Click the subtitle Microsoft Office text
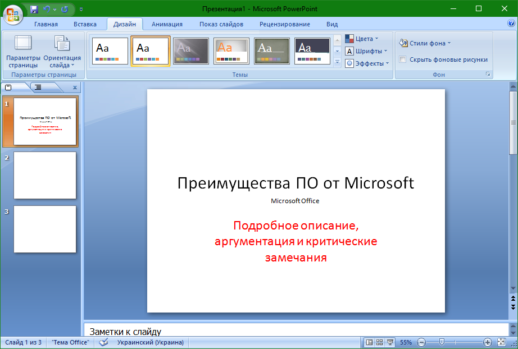Image resolution: width=518 pixels, height=349 pixels. [295, 200]
